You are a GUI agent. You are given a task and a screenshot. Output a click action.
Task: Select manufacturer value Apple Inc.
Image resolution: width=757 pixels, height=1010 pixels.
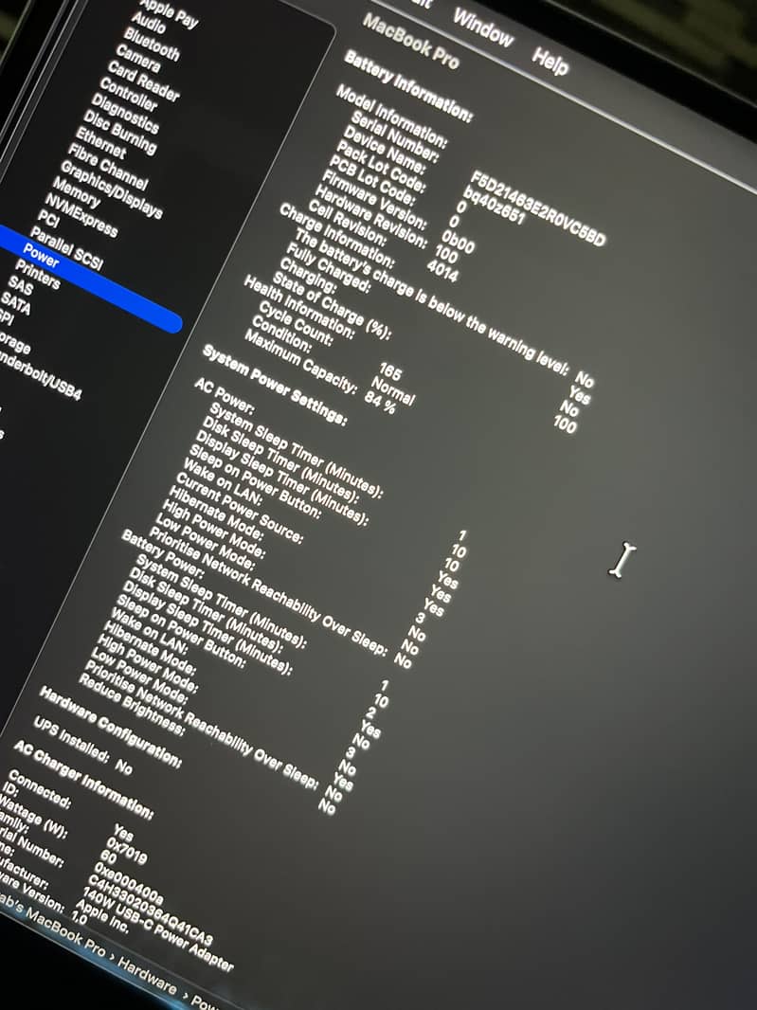[101, 916]
